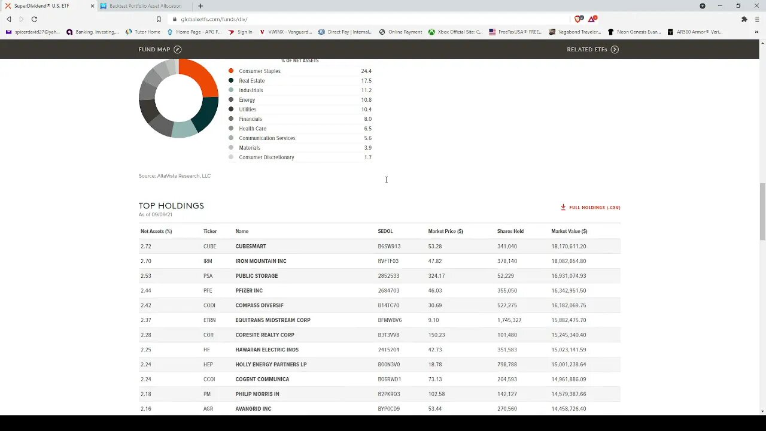766x431 pixels.
Task: Select the PHILIP MORRIS IN holding name
Action: [x=257, y=394]
